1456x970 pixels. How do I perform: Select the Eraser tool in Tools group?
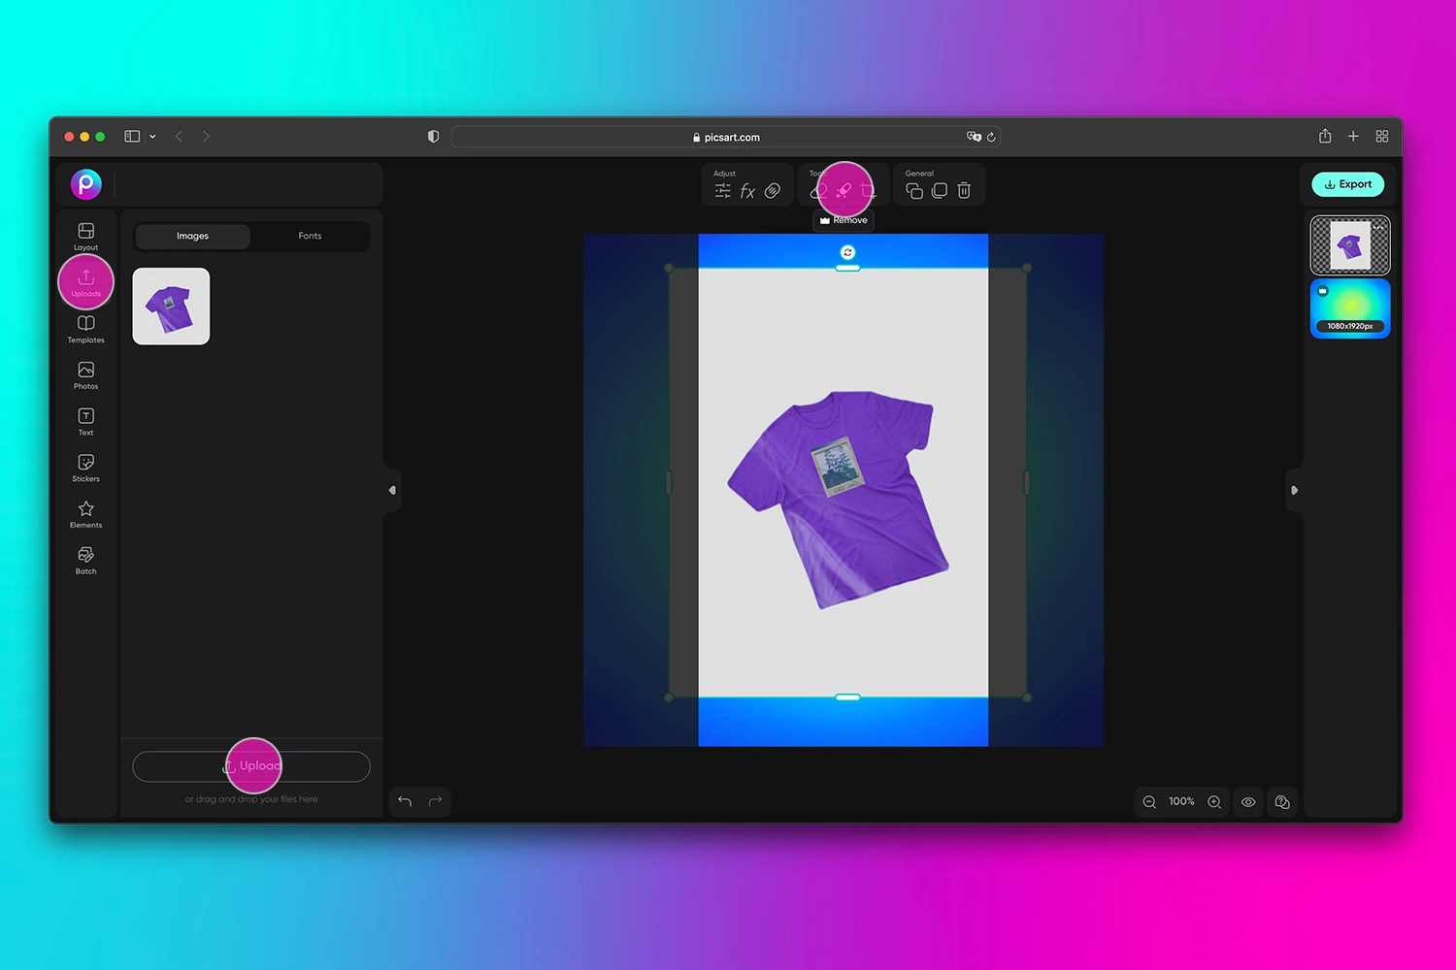(818, 191)
